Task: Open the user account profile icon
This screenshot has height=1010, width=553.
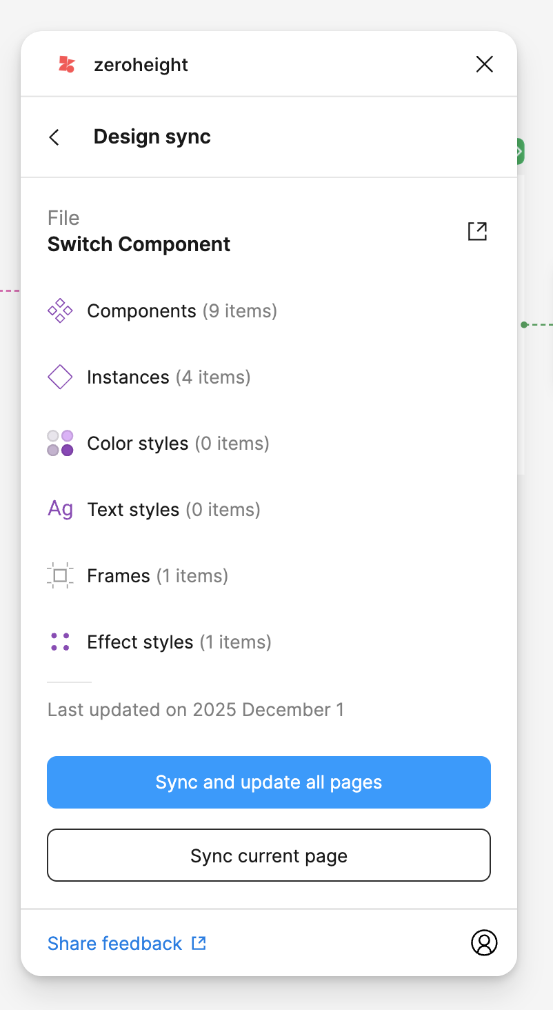Action: coord(484,942)
